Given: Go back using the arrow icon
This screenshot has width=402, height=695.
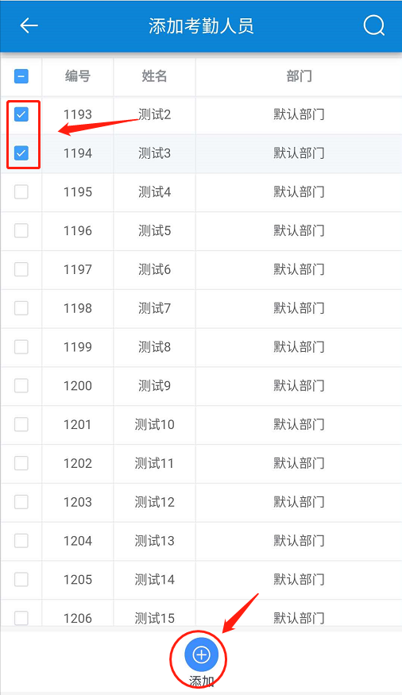Looking at the screenshot, I should pos(29,25).
